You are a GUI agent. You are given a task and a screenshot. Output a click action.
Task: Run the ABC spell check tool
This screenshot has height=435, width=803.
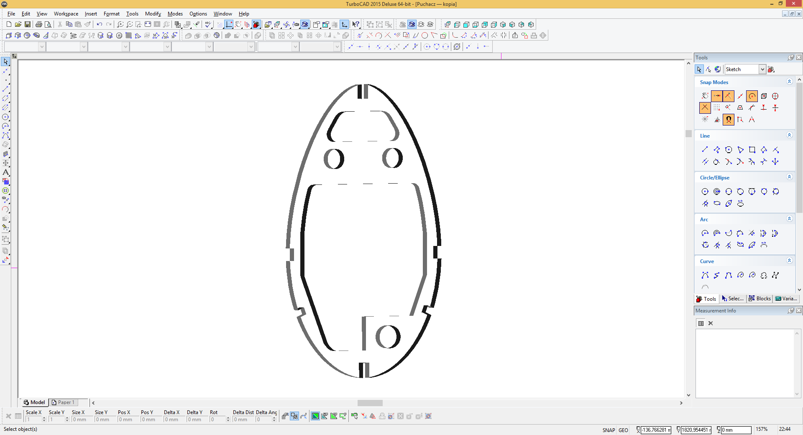click(x=208, y=25)
